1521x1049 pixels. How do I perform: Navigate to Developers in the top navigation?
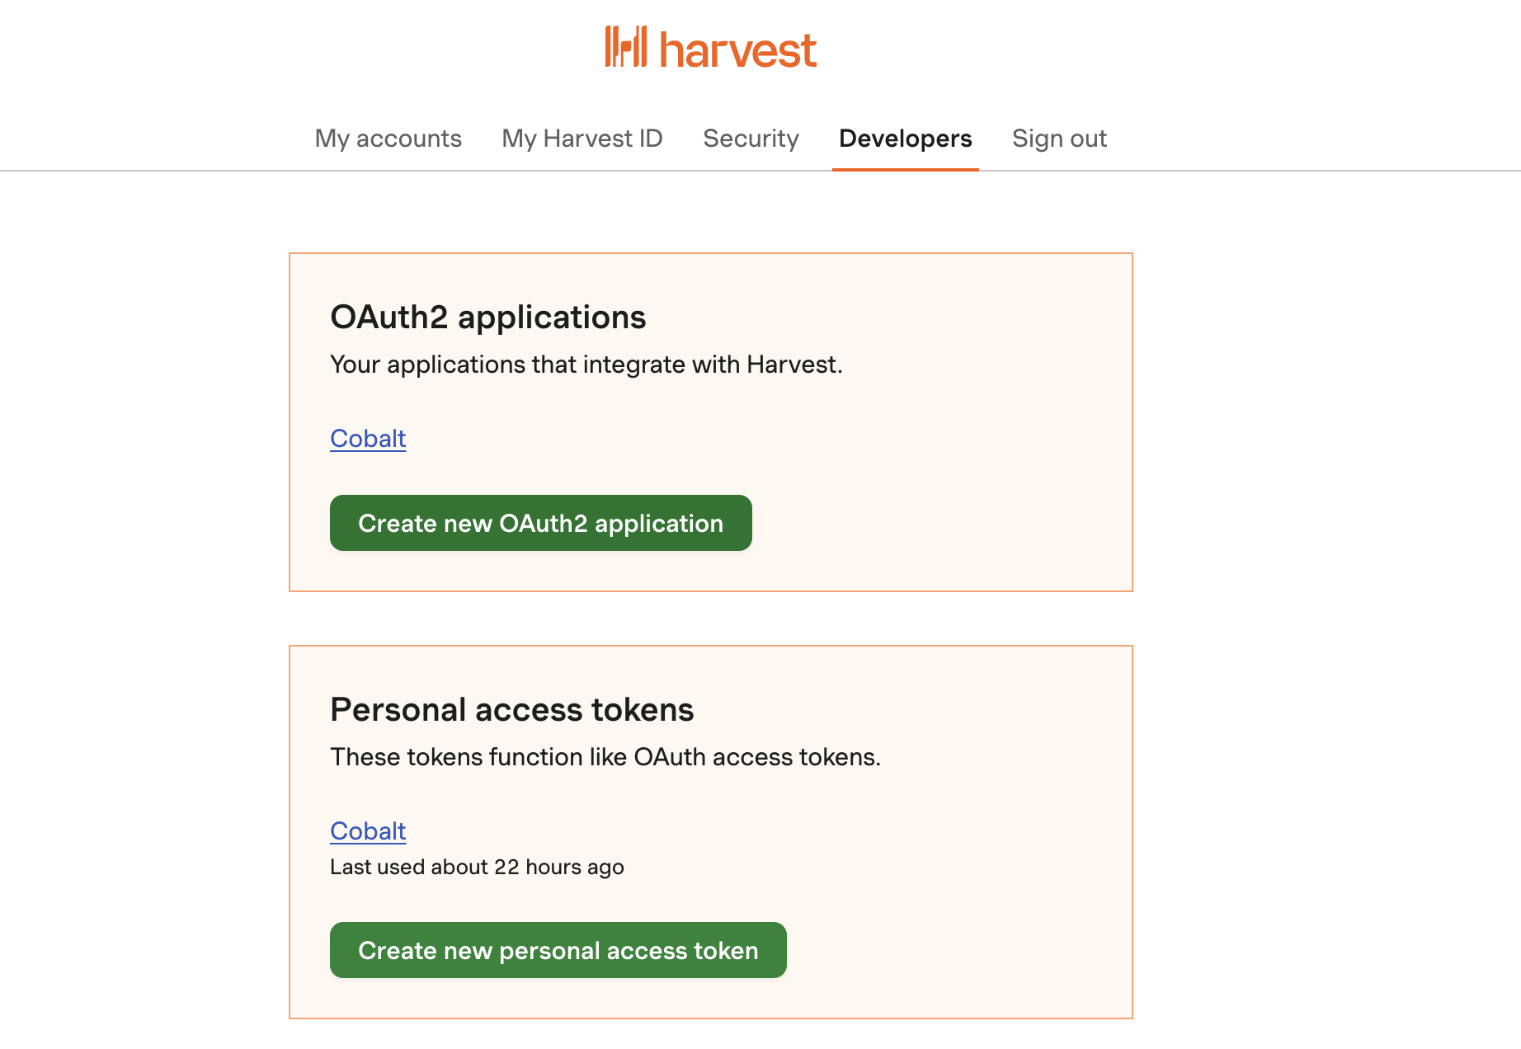tap(905, 138)
